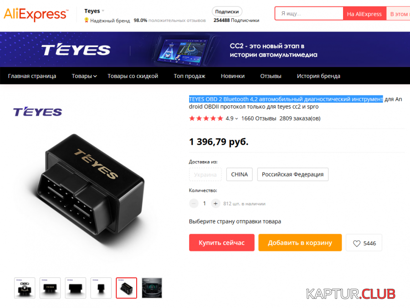The image size is (410, 308).
Task: Click the Я ищу search field
Action: (x=309, y=14)
